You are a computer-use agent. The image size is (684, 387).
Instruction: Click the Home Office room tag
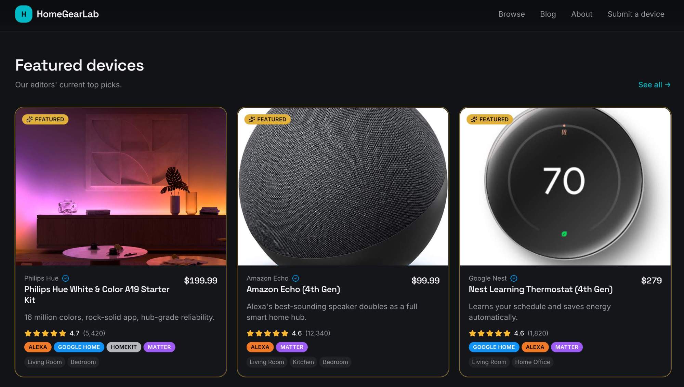(532, 362)
